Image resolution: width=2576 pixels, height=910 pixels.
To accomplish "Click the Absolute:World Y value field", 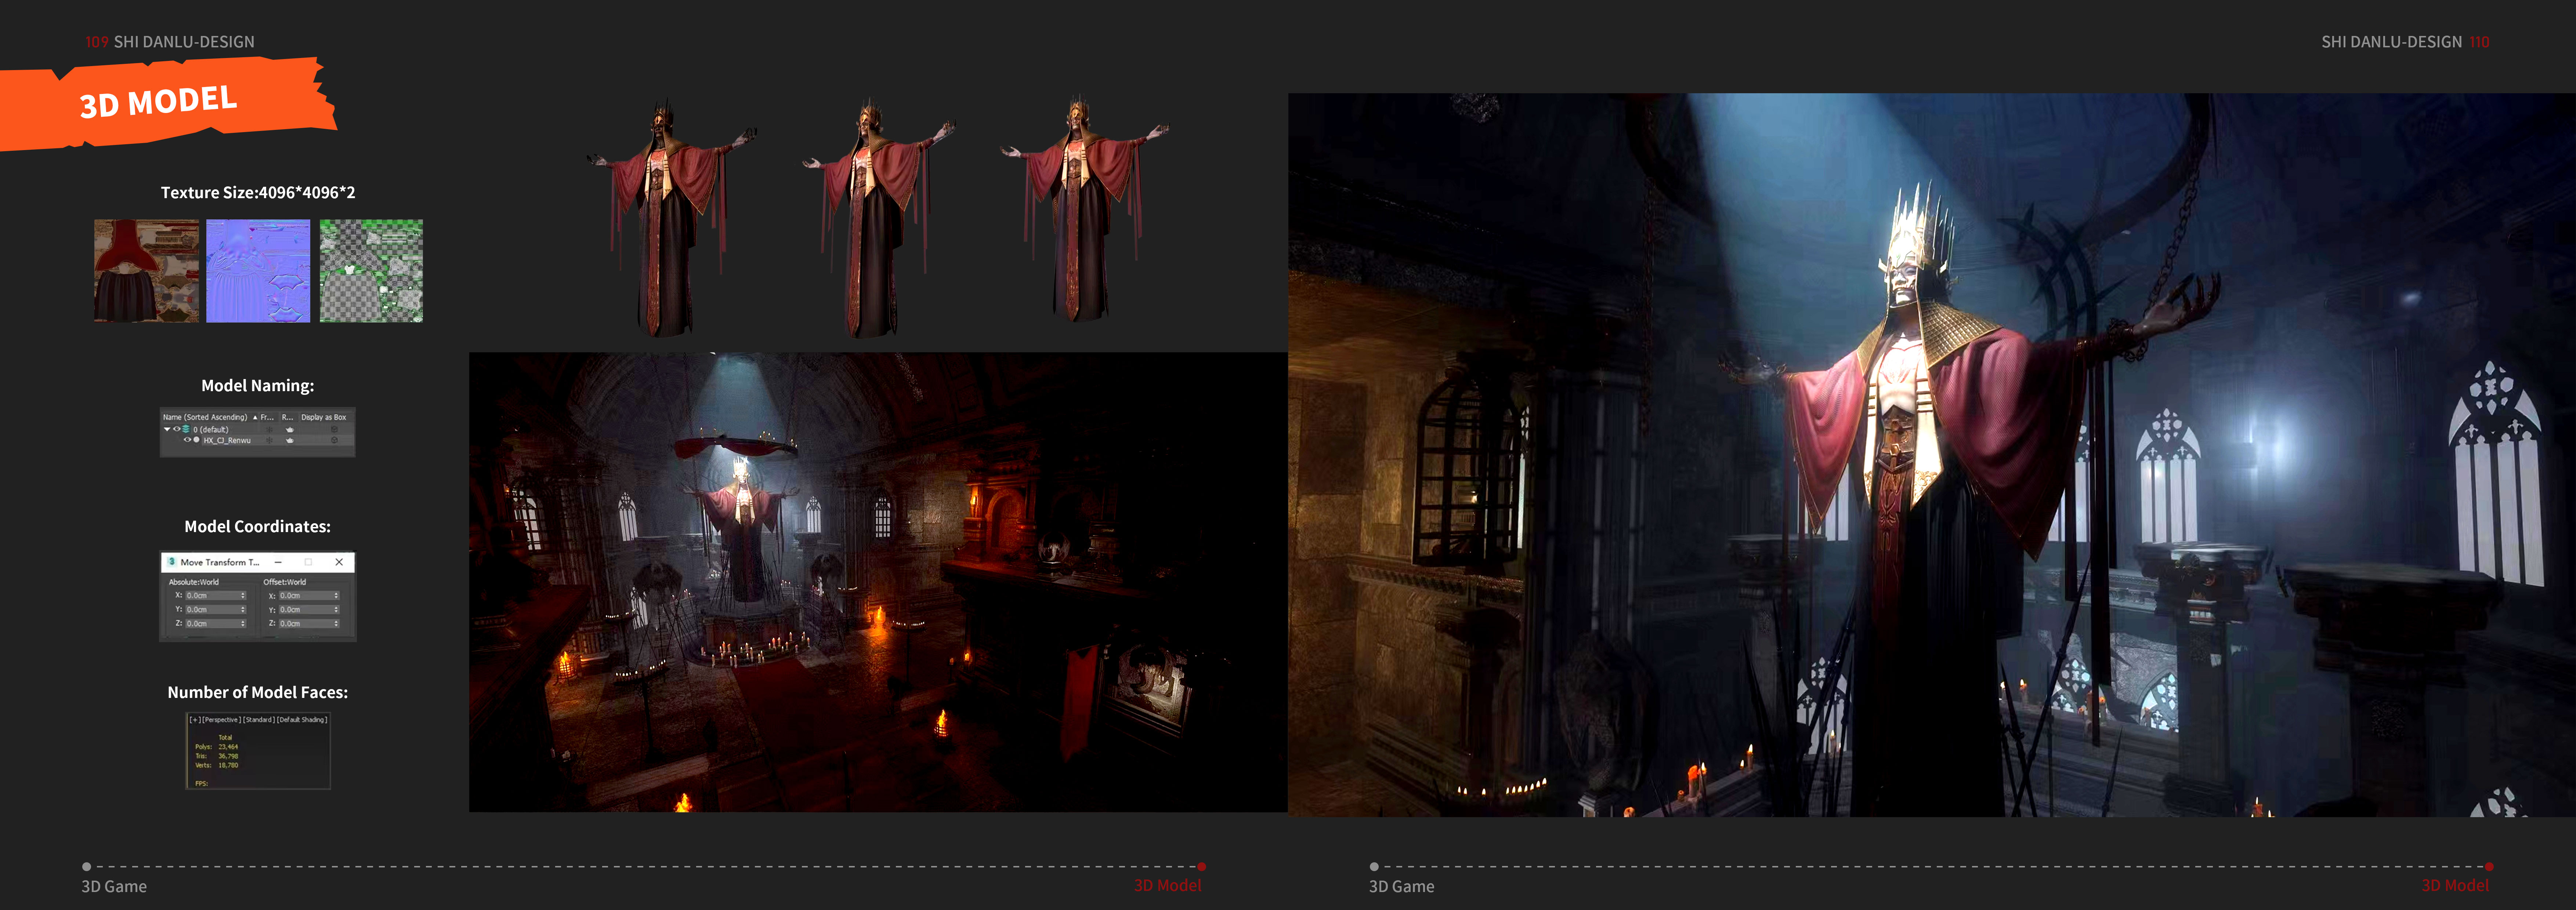I will coord(216,609).
